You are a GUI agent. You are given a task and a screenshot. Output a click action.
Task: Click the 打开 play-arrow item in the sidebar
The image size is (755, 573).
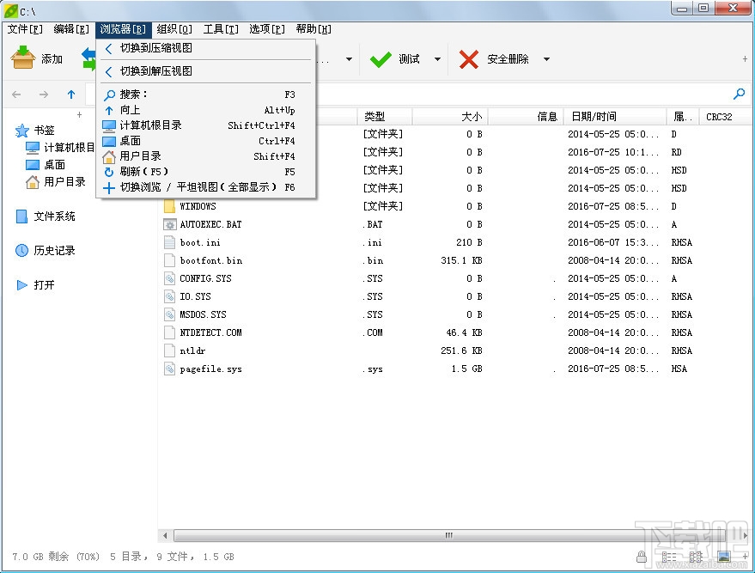35,285
